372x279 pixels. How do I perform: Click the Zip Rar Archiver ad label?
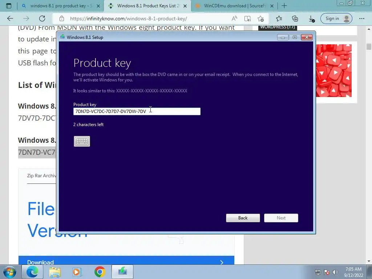point(41,175)
